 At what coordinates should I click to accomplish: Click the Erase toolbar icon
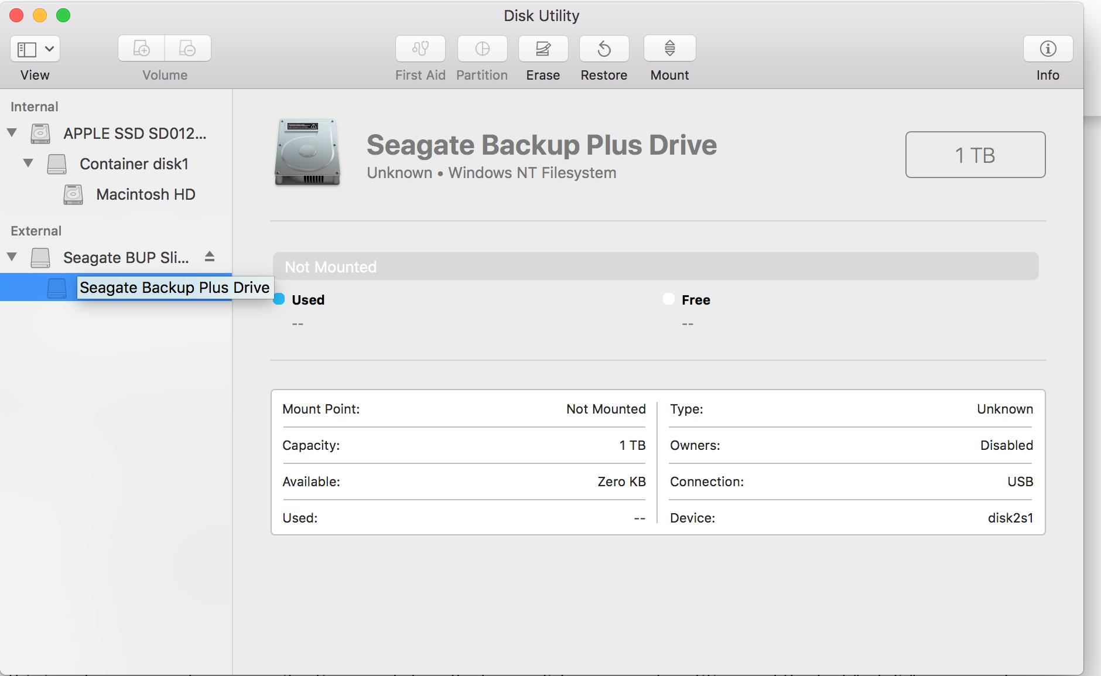[x=543, y=49]
